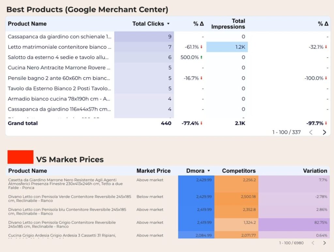Viewport: 334px width, 252px height.
Task: Click the Grand total 440 clicks value
Action: pos(166,123)
